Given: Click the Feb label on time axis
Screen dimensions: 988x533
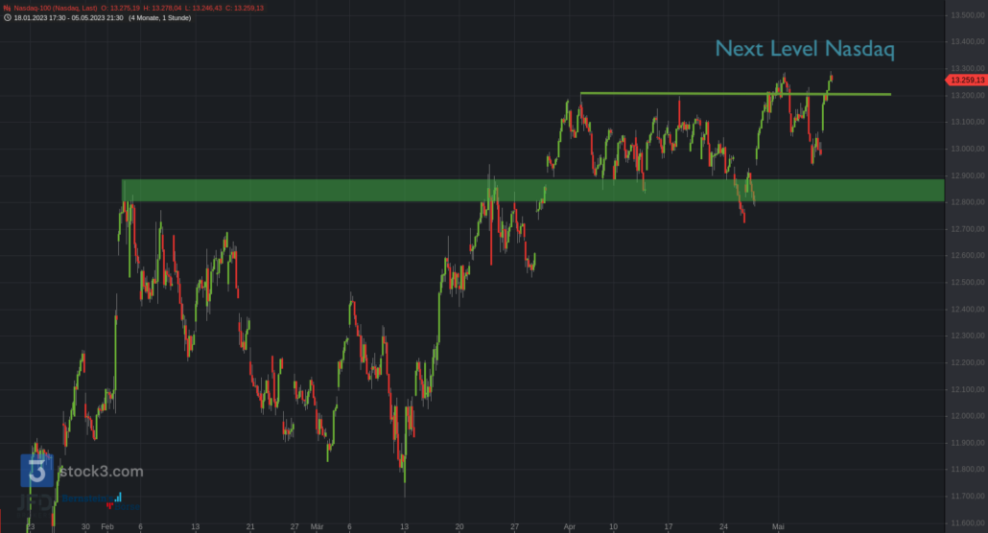Looking at the screenshot, I should 107,526.
